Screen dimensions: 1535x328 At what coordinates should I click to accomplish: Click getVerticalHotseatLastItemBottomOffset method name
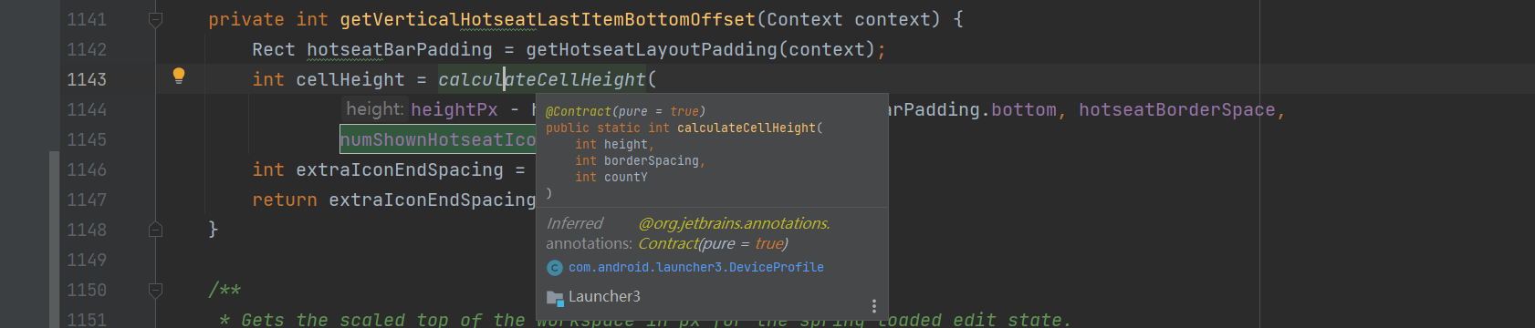(x=548, y=19)
